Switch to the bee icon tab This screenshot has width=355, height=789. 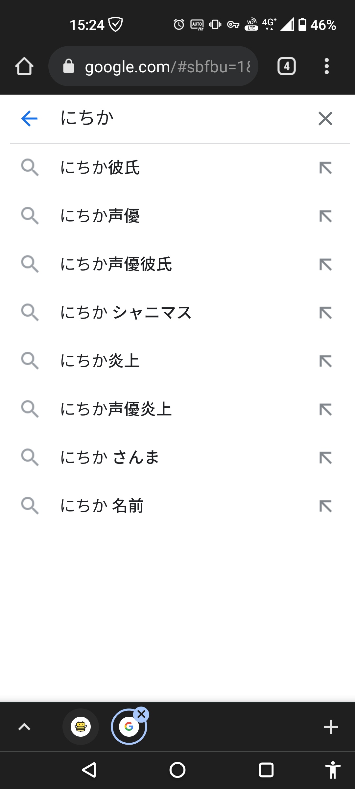(x=81, y=727)
